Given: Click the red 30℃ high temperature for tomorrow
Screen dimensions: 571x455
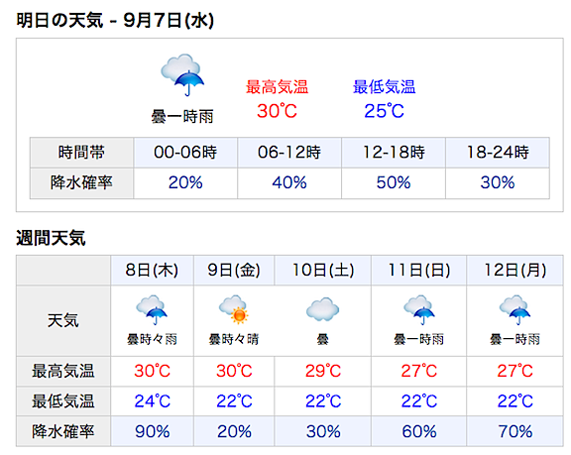Looking at the screenshot, I should point(277,111).
